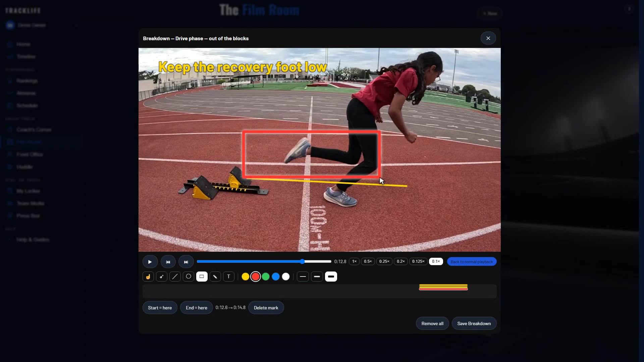Pick the blue color swatch
Viewport: 644px width, 362px height.
click(x=276, y=277)
